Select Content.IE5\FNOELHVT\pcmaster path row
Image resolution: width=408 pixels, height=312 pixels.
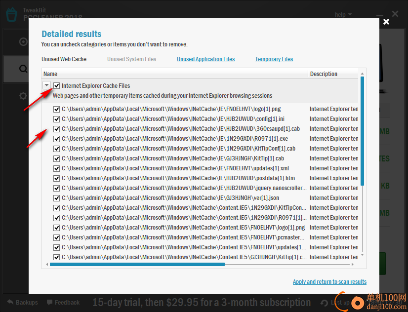pyautogui.click(x=183, y=237)
